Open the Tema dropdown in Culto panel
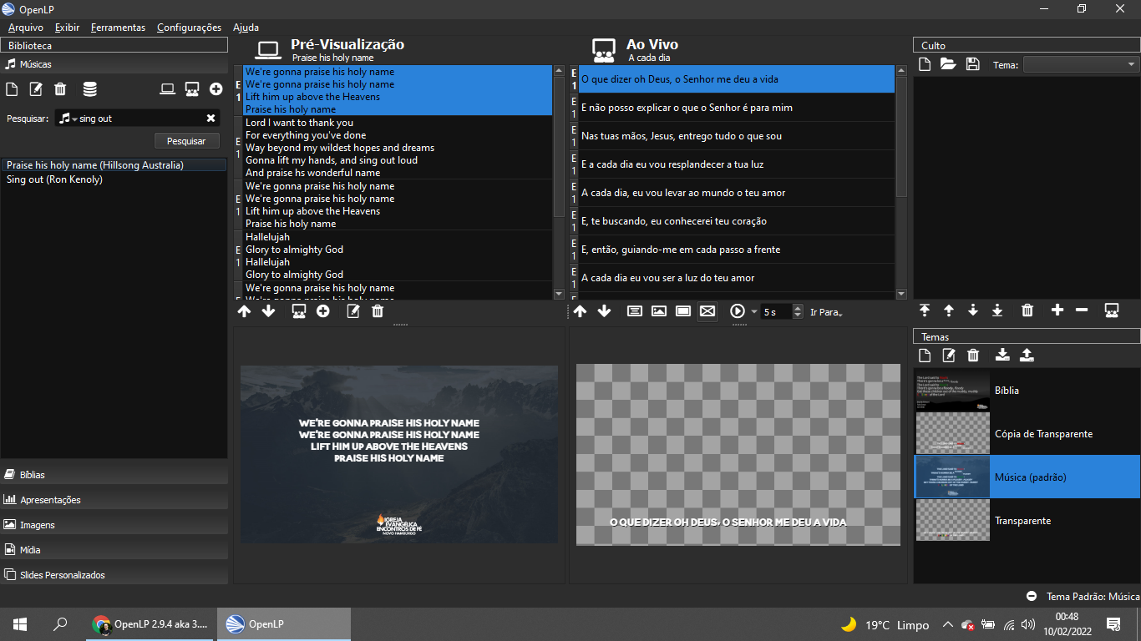Viewport: 1141px width, 641px height. click(1081, 64)
